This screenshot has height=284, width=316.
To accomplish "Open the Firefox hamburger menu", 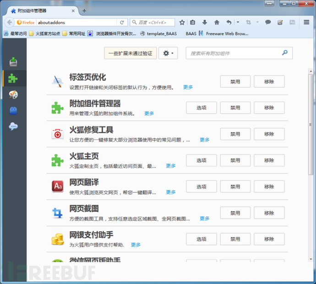I will pos(306,22).
